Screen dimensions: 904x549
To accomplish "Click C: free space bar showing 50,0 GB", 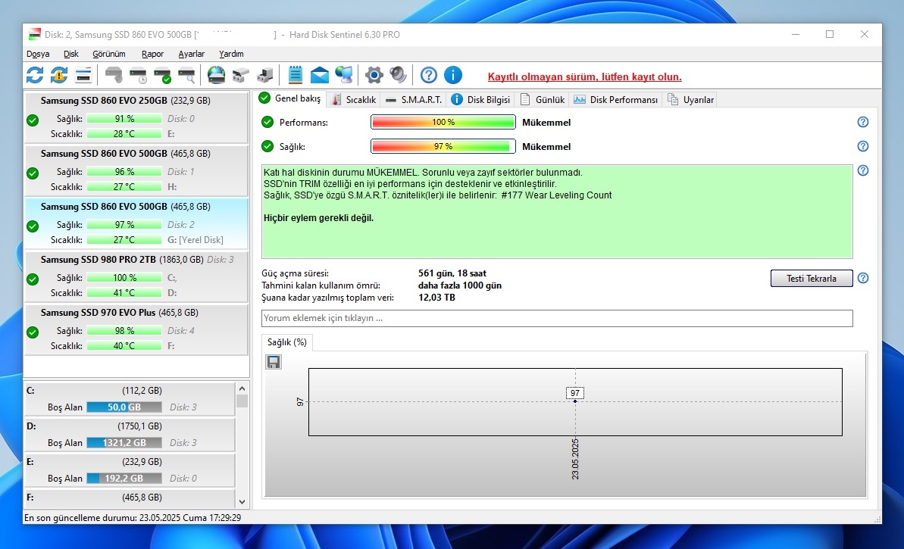I will click(124, 407).
